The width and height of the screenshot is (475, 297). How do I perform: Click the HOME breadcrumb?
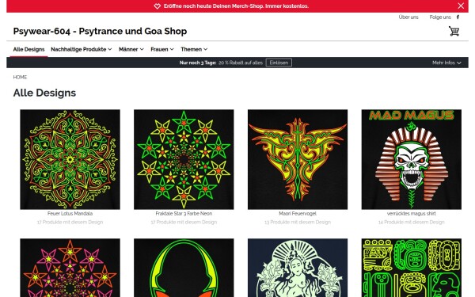[x=20, y=78]
